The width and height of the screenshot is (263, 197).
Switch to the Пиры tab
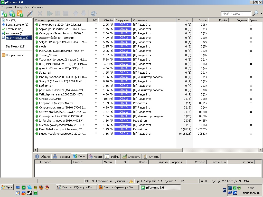(80, 156)
